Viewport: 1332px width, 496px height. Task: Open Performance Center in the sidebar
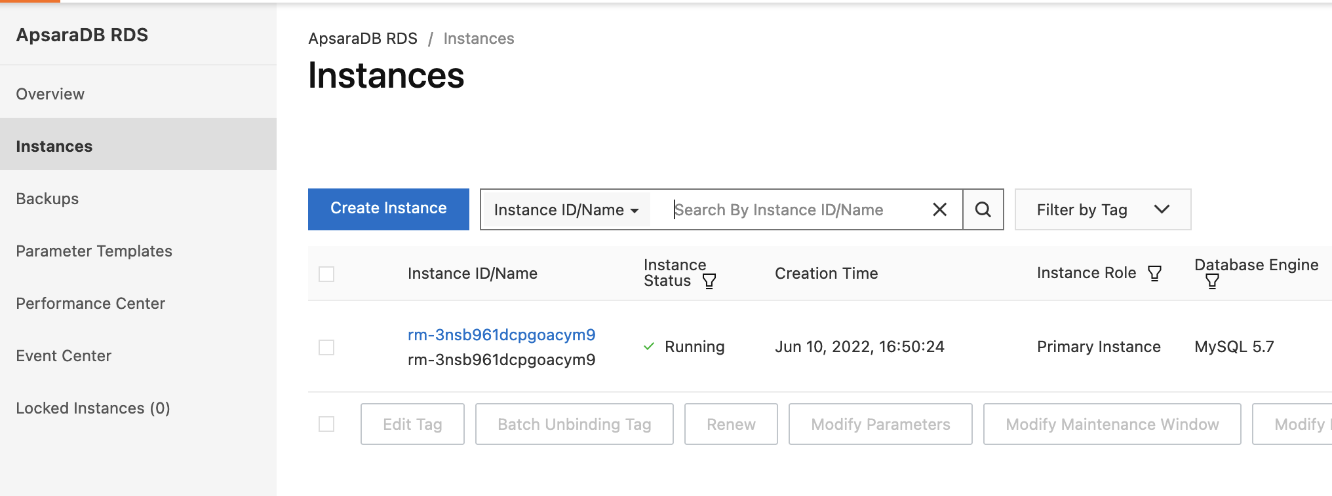(x=138, y=304)
